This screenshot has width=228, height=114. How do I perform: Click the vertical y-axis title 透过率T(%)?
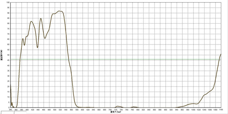click(x=1, y=55)
